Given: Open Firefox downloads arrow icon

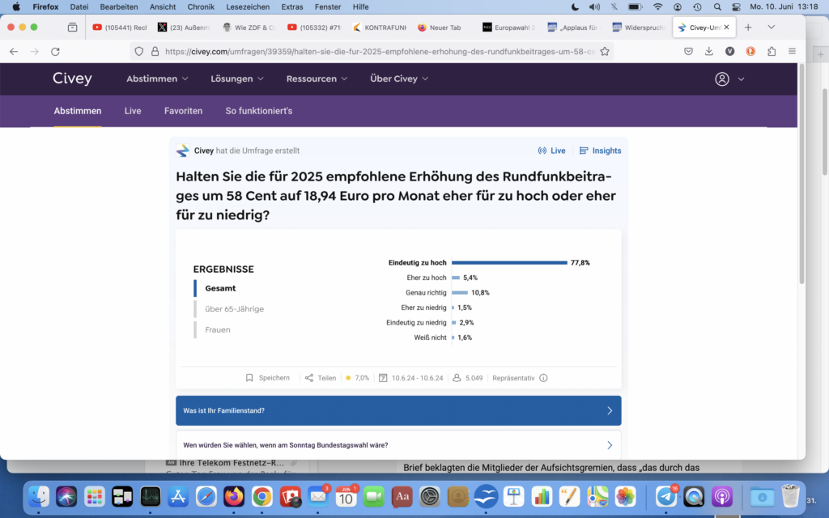Looking at the screenshot, I should (709, 51).
